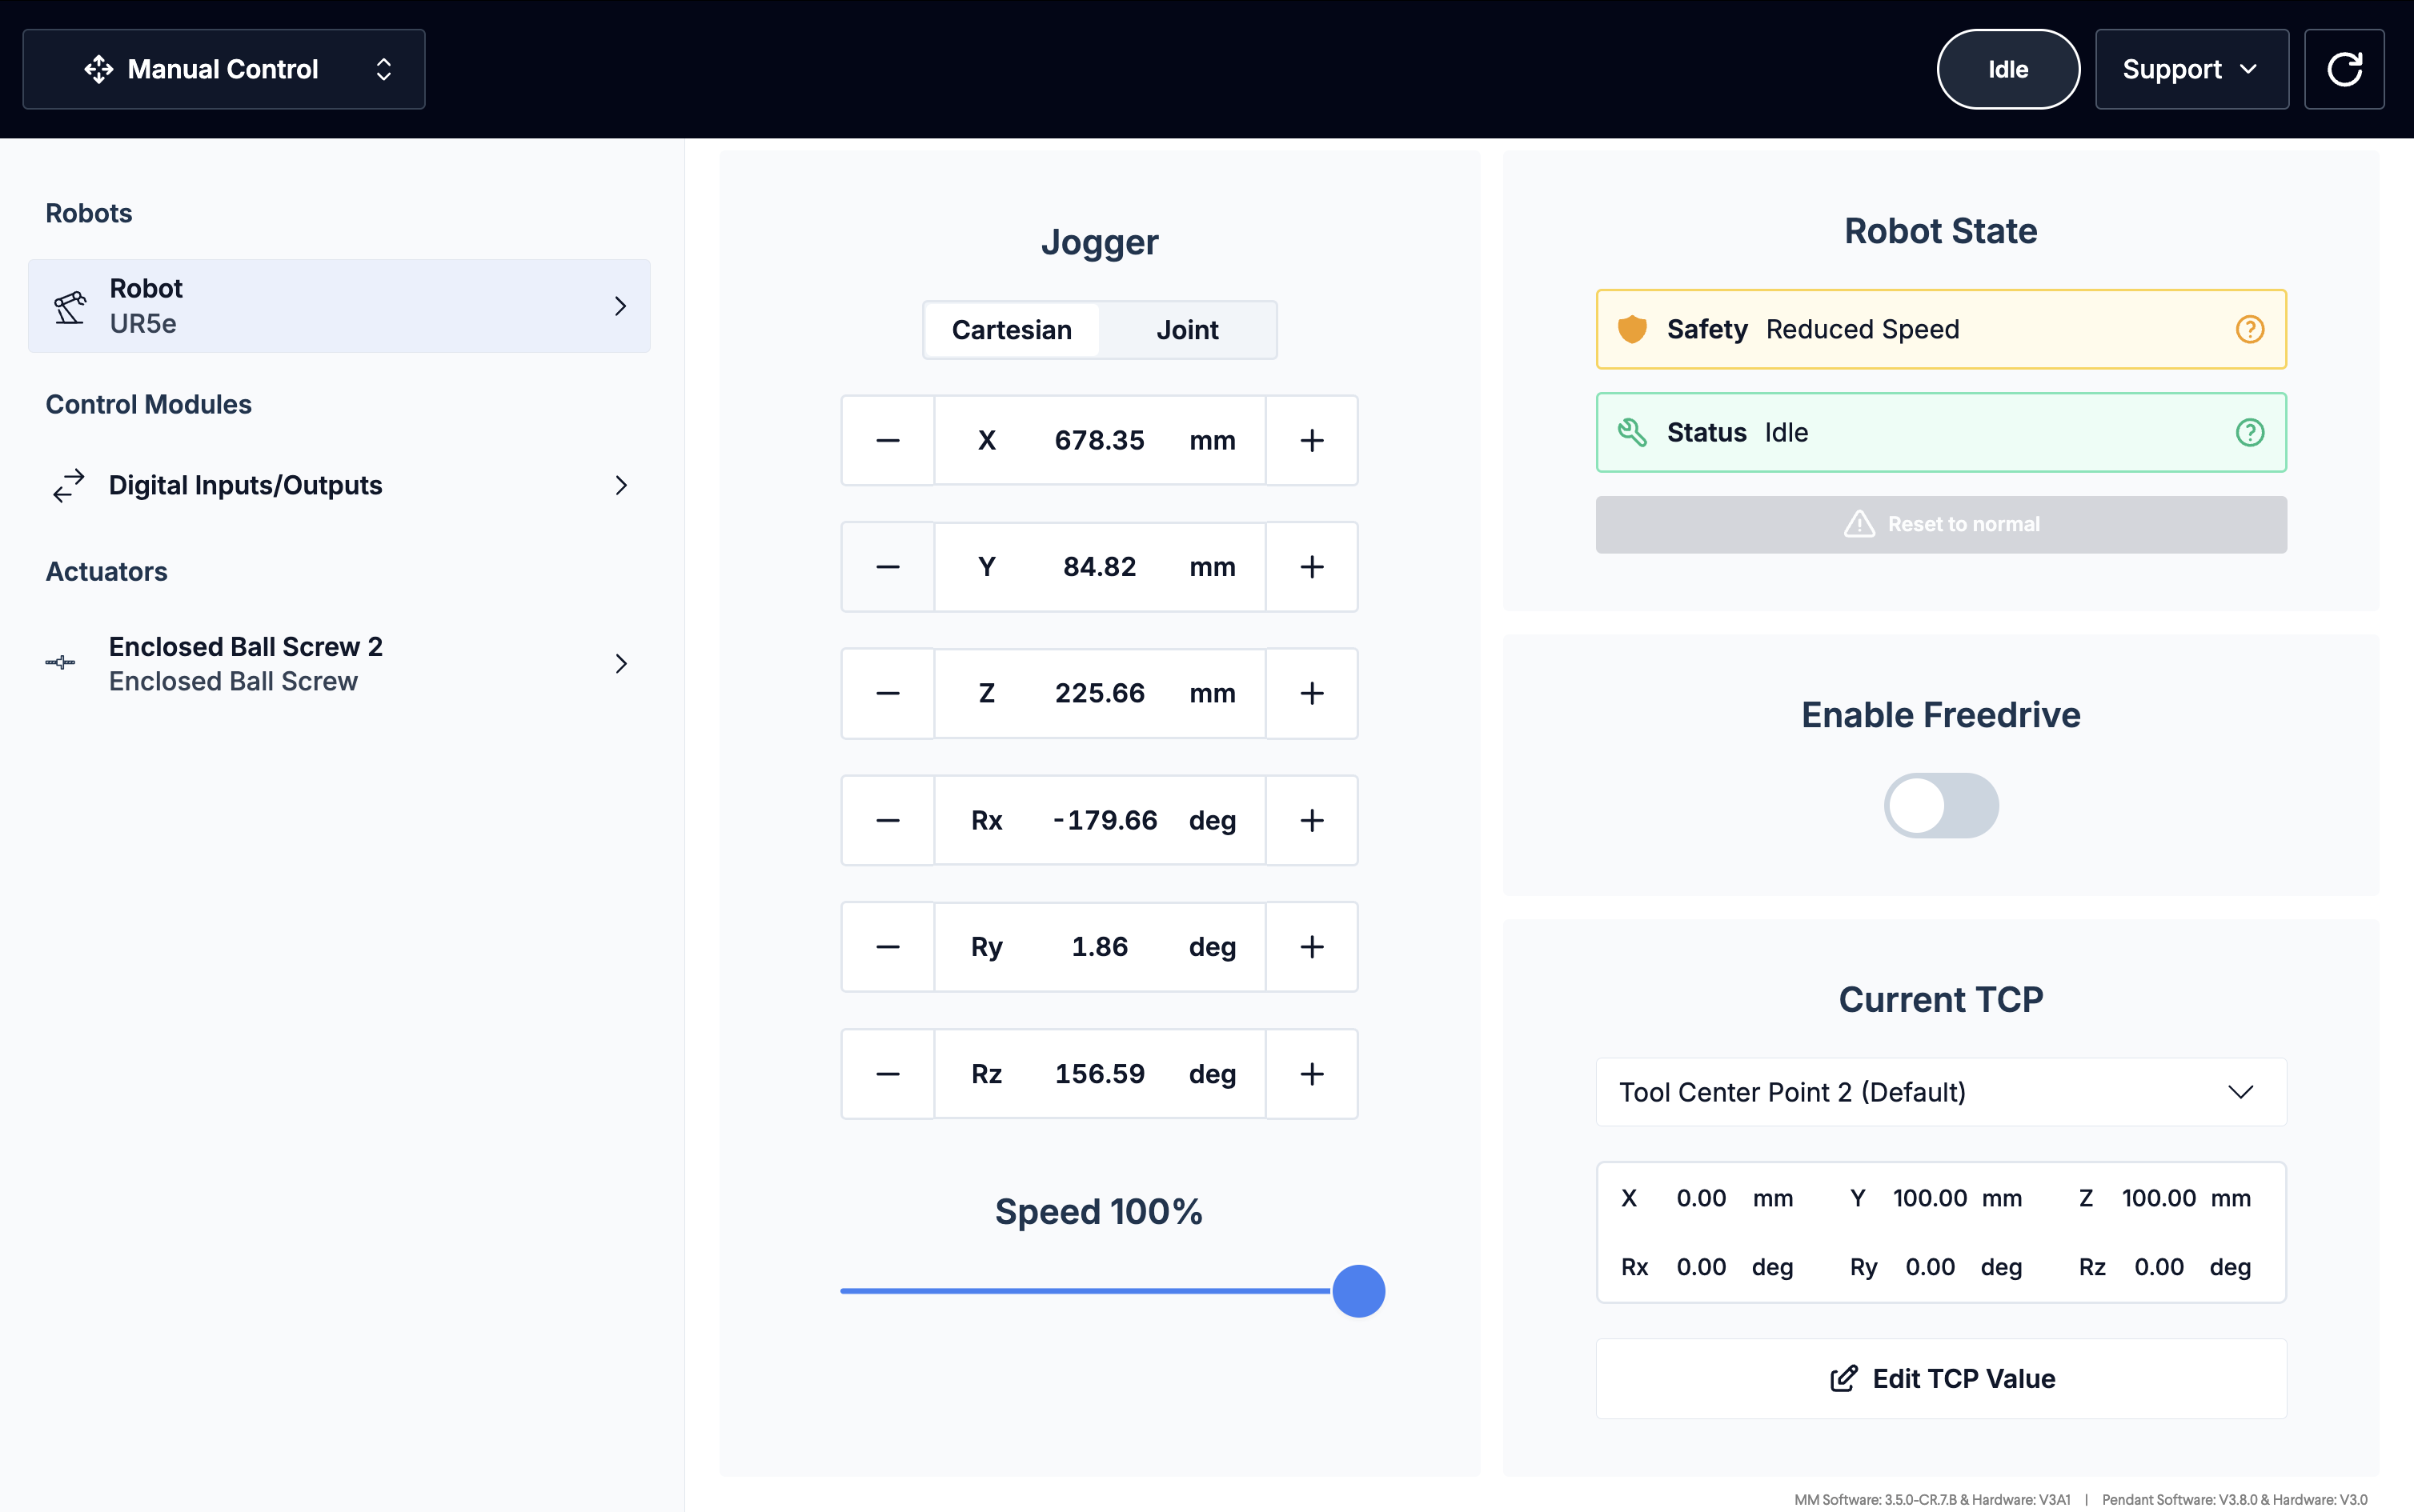
Task: Open Digital Inputs/Outputs module
Action: pyautogui.click(x=339, y=486)
